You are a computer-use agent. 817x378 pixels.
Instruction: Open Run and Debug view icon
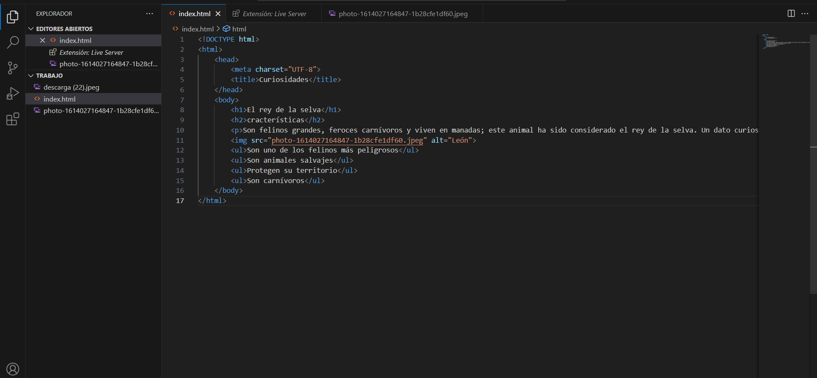point(13,93)
